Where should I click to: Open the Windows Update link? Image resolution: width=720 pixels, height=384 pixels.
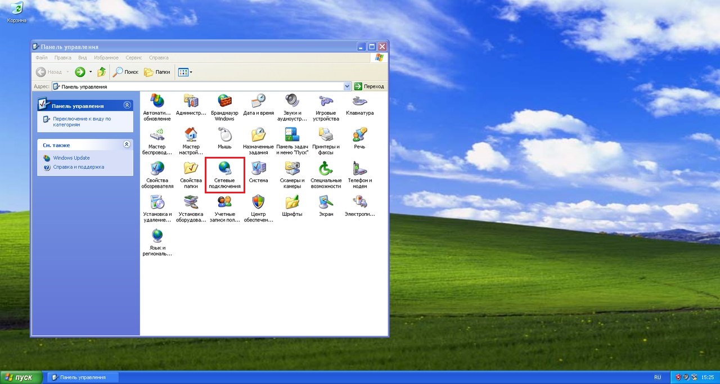click(71, 158)
